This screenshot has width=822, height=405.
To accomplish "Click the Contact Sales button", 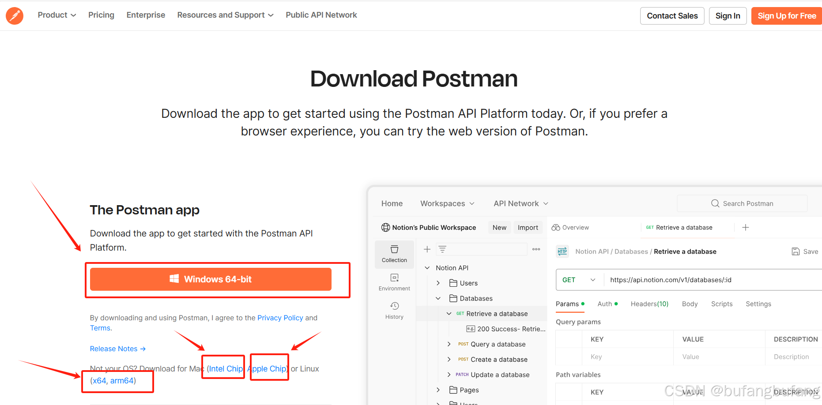I will point(672,16).
